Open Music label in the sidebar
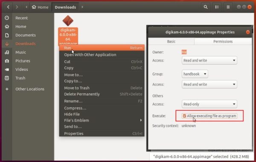The height and width of the screenshot is (162, 256). pyautogui.click(x=20, y=53)
